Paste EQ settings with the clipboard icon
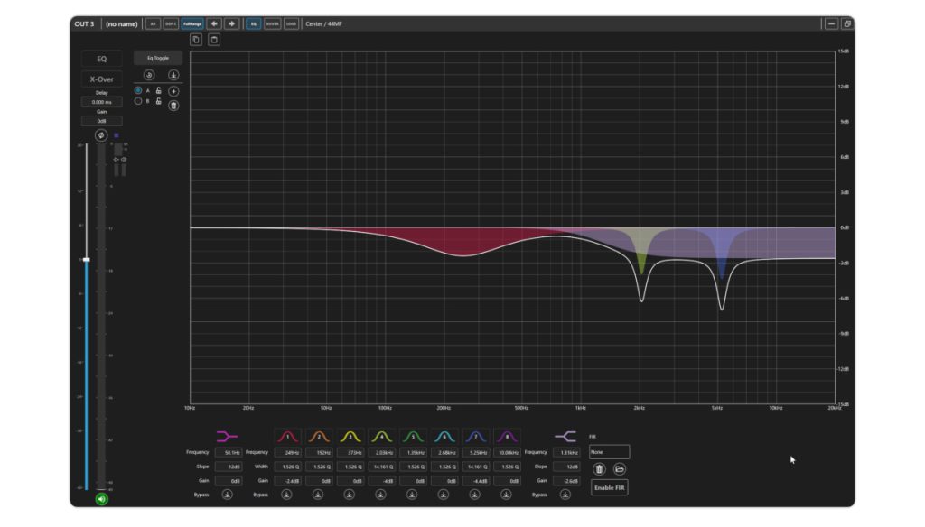 [214, 40]
